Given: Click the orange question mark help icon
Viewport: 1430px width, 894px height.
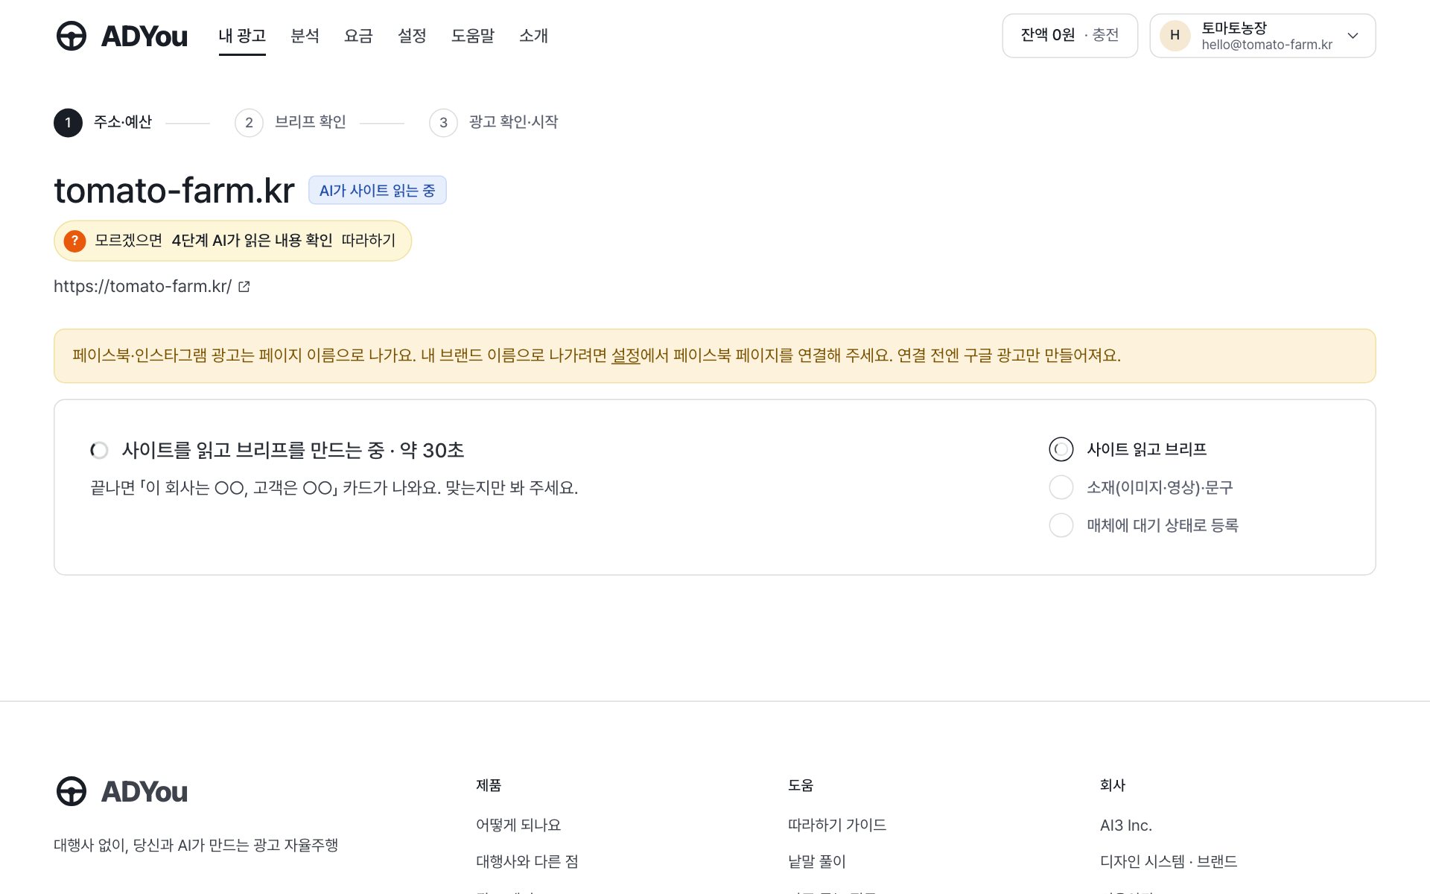Looking at the screenshot, I should pos(74,241).
